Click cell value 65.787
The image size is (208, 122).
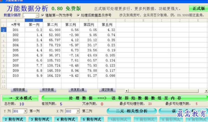pos(52,40)
